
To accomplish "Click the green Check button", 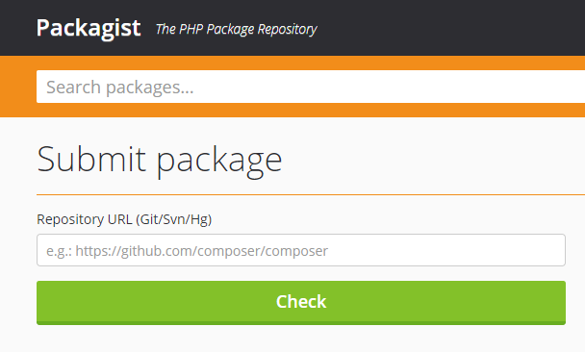I will coord(301,302).
